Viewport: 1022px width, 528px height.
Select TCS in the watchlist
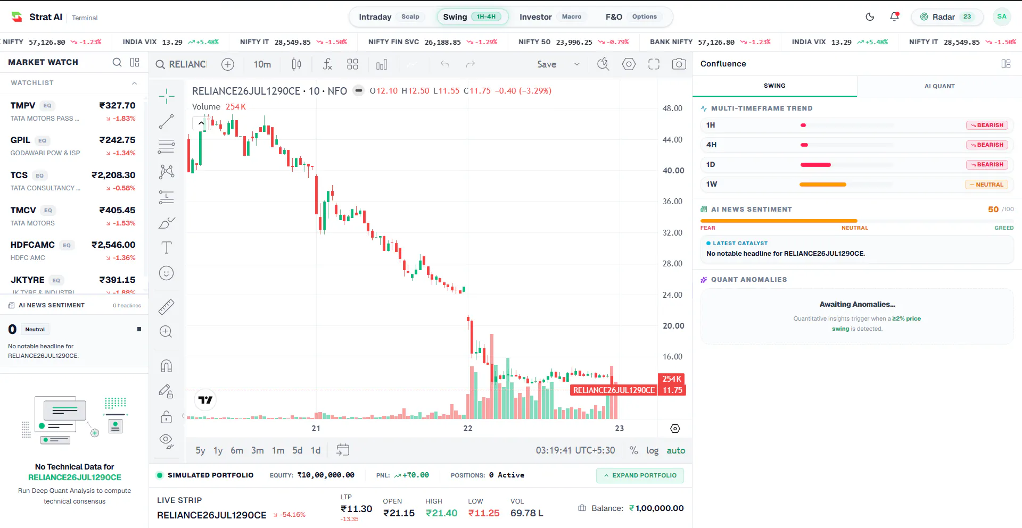pos(73,181)
